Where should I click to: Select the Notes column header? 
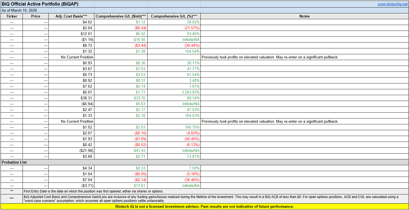point(304,16)
